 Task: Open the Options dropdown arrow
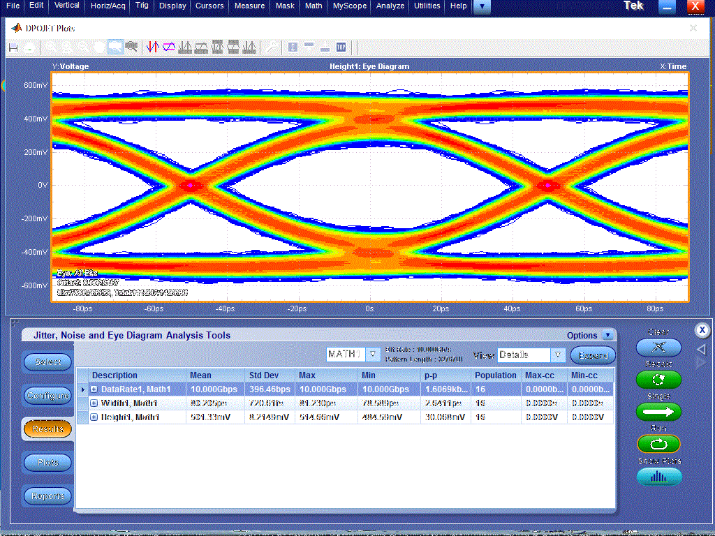(607, 335)
